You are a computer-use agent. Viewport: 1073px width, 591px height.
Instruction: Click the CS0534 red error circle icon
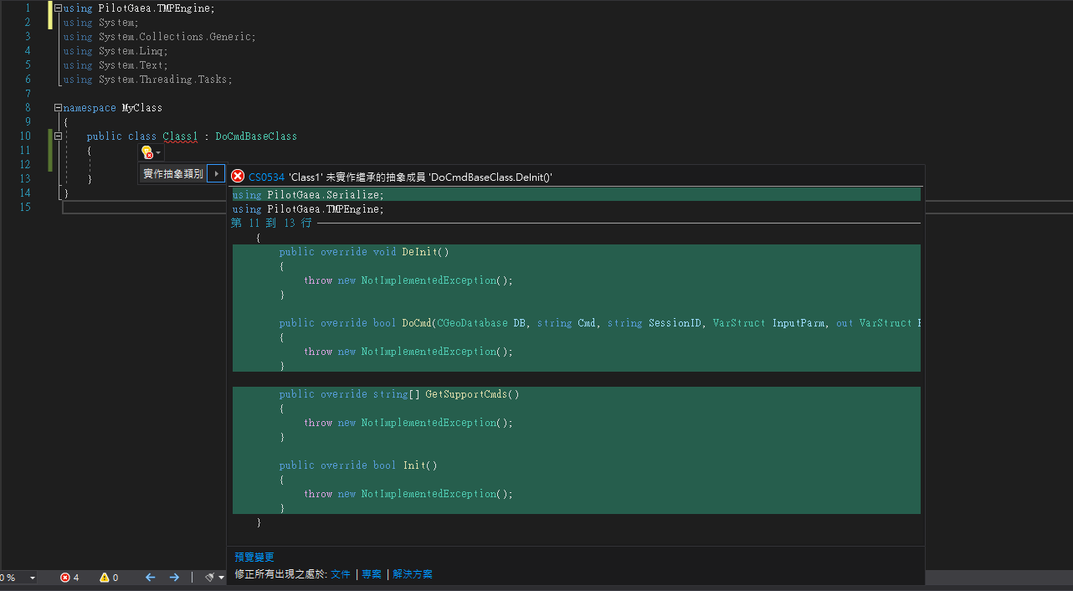click(x=238, y=176)
